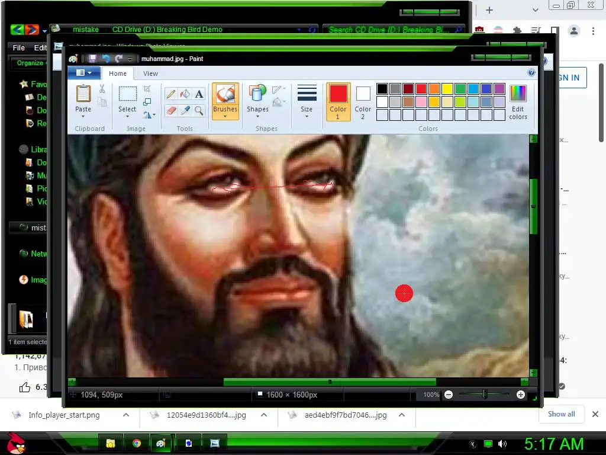Image resolution: width=606 pixels, height=455 pixels.
Task: Click Edit colors rainbow icon
Action: [x=518, y=94]
